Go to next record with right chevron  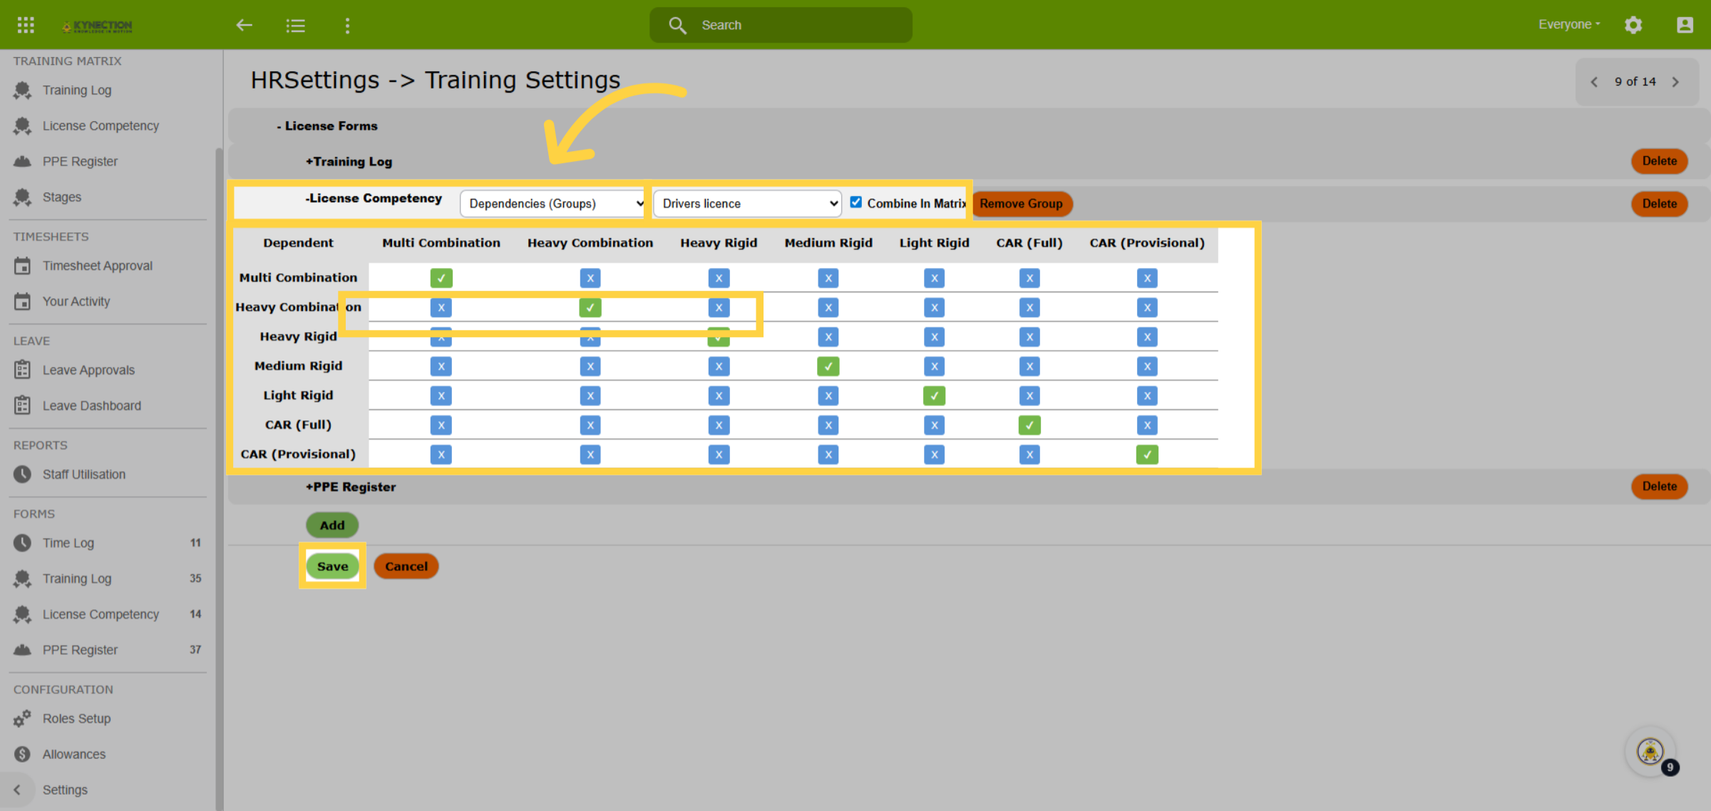[1675, 82]
